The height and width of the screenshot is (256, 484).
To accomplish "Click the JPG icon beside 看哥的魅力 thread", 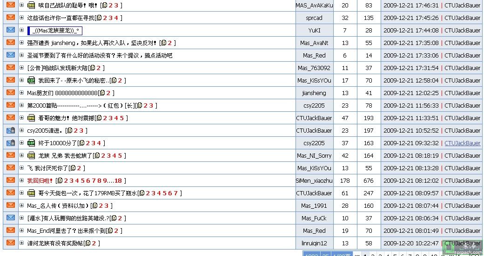I will tap(31, 118).
